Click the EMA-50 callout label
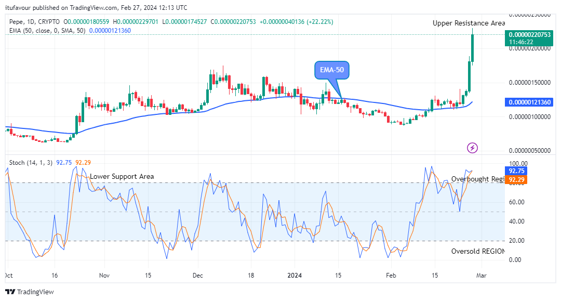The width and height of the screenshot is (561, 301). point(331,70)
